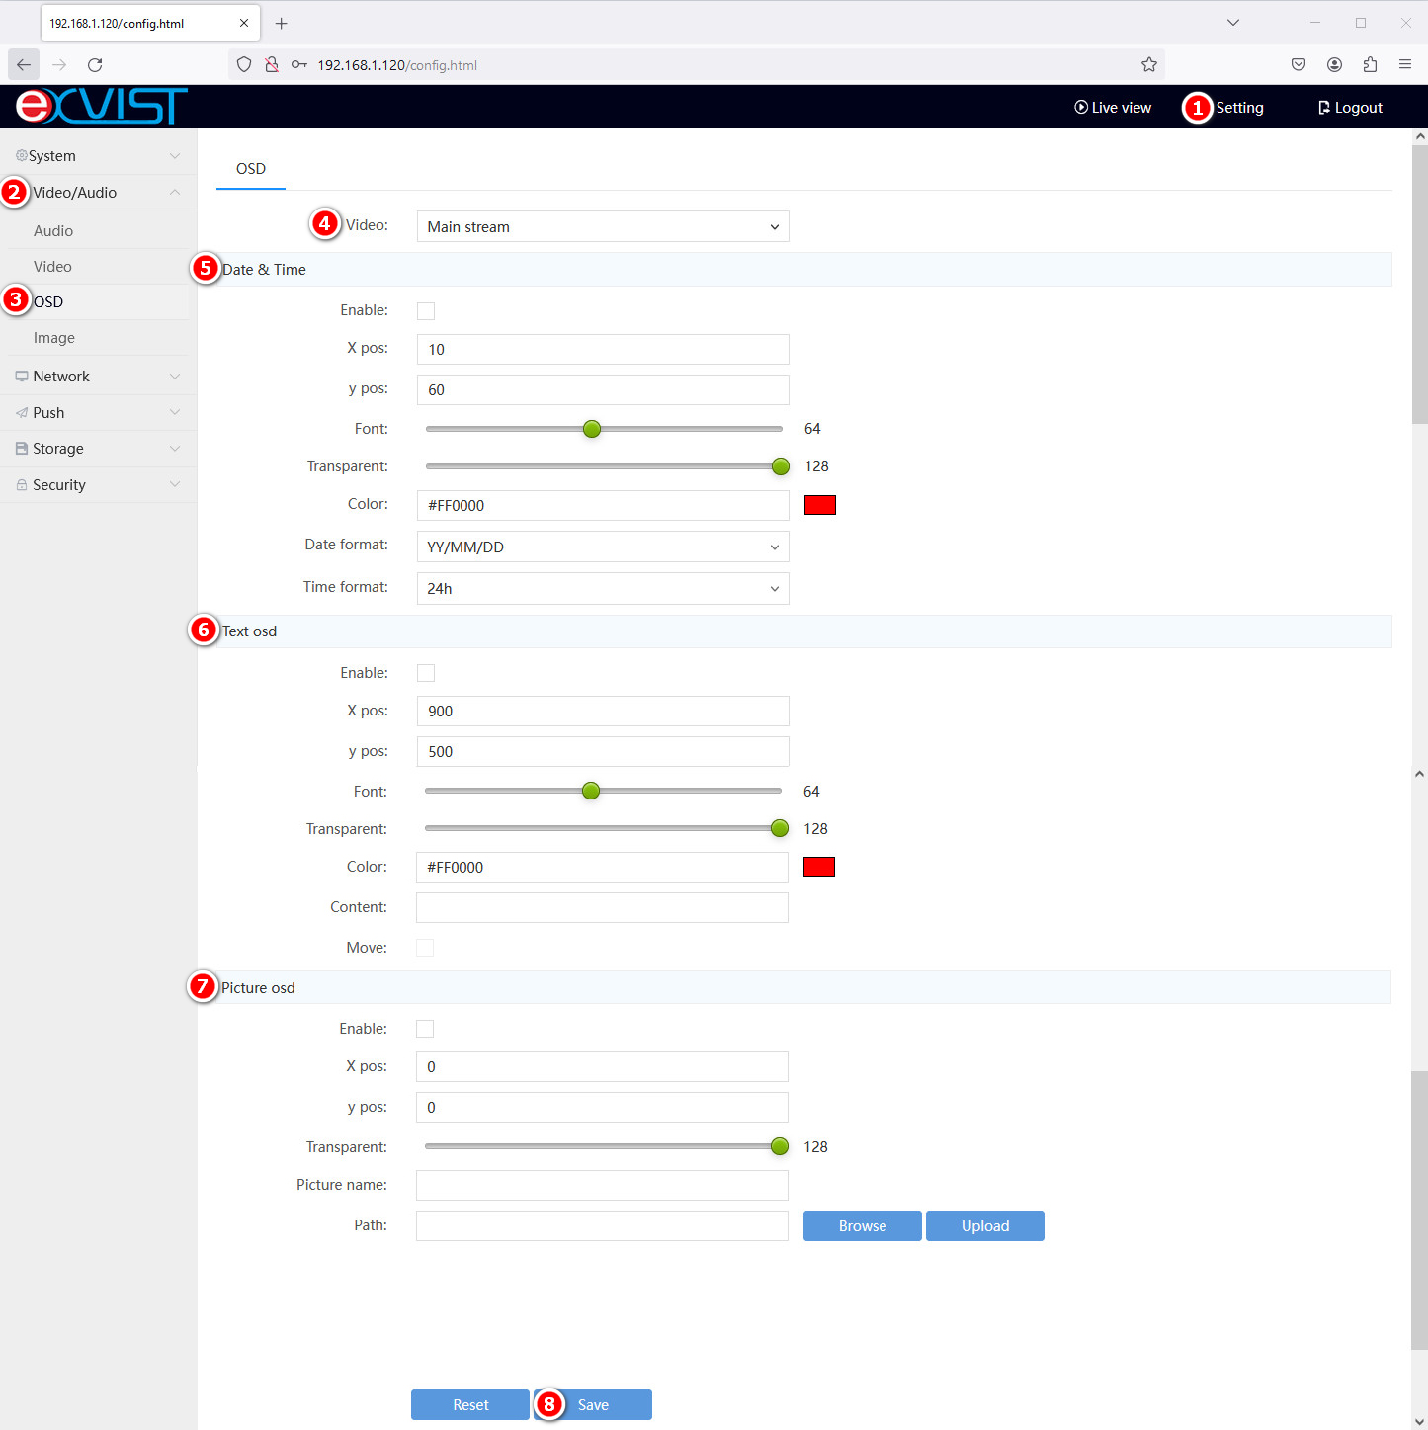Click the System gear icon in sidebar
The height and width of the screenshot is (1430, 1428).
tap(21, 155)
